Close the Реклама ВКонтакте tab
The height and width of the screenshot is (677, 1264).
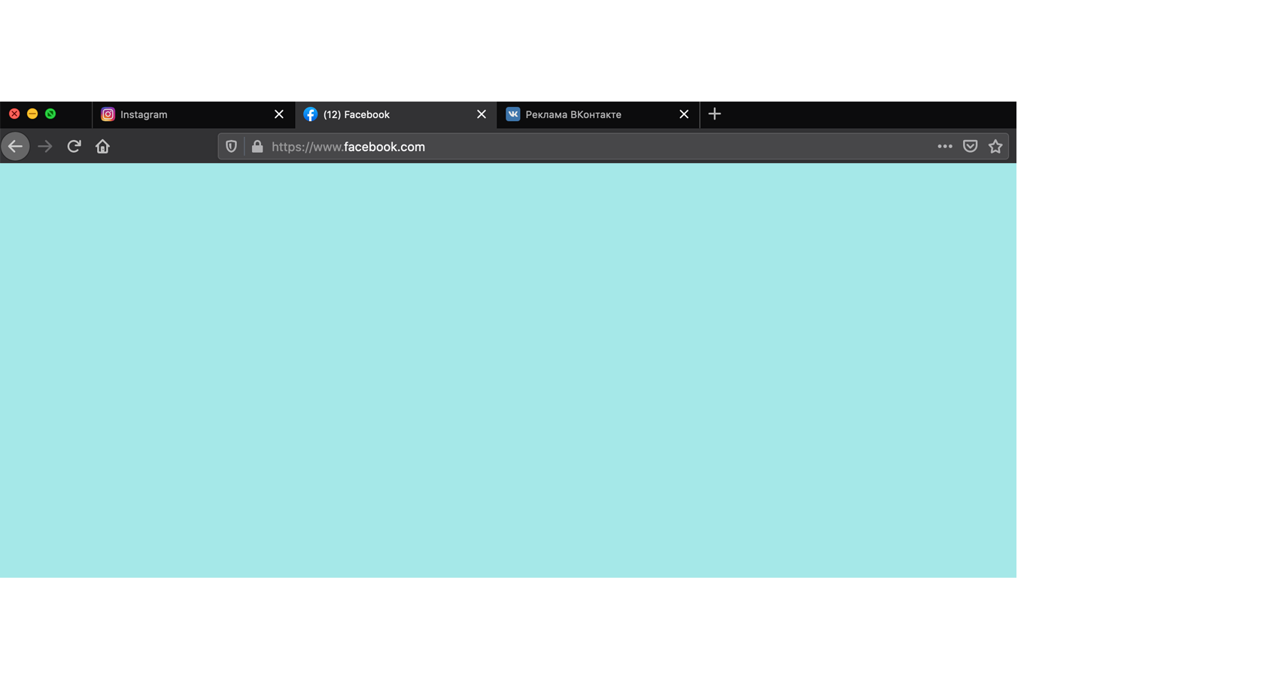click(684, 114)
